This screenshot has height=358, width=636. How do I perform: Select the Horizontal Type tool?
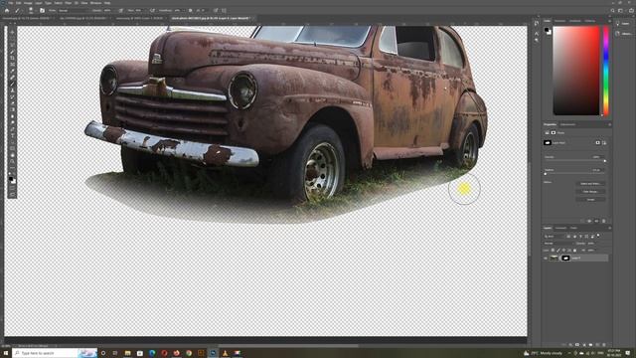pyautogui.click(x=12, y=136)
